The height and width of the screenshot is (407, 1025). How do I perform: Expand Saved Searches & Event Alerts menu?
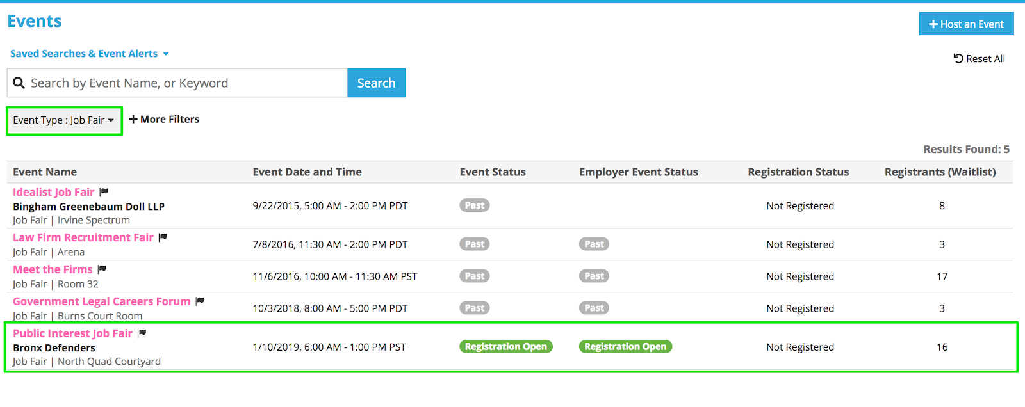(90, 54)
